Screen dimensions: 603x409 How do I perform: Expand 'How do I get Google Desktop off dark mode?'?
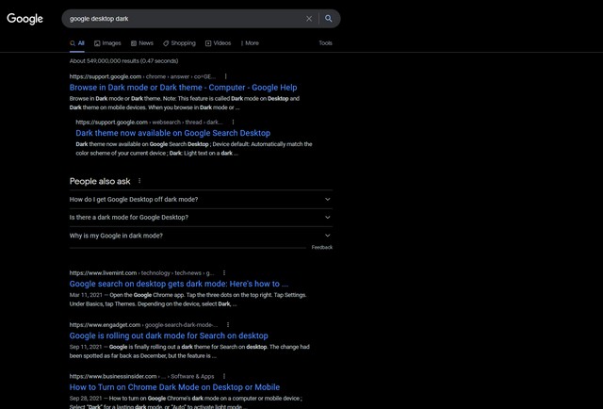201,199
